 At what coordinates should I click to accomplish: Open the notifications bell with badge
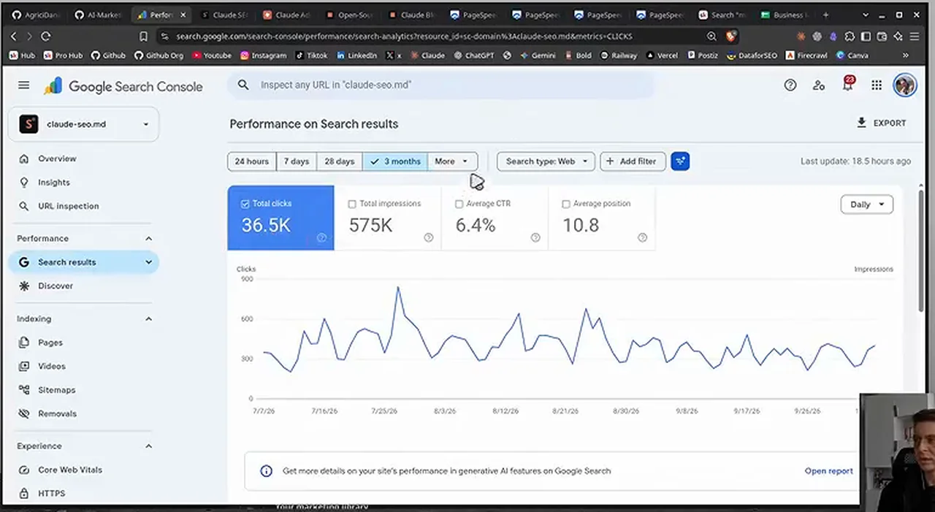(x=848, y=84)
